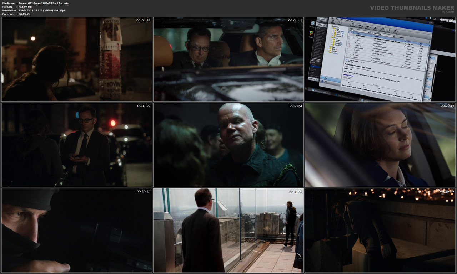Open the thumbnail showing the email client screen
The height and width of the screenshot is (274, 457).
point(380,60)
